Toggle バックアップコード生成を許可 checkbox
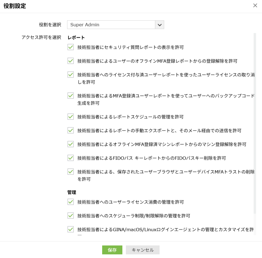Image resolution: width=262 pixels, height=258 pixels. [71, 96]
